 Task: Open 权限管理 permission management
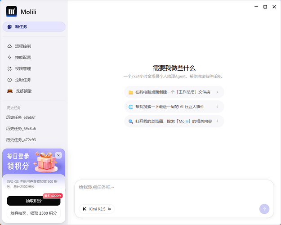(x=34, y=68)
